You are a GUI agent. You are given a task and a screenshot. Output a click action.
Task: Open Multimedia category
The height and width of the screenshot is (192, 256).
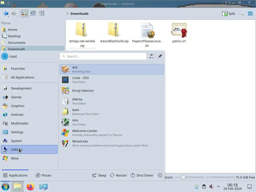point(29,123)
